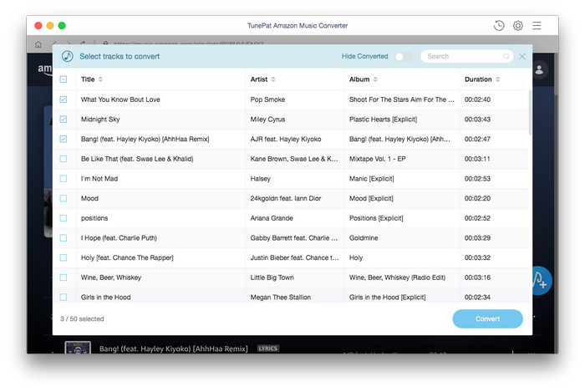The width and height of the screenshot is (585, 392).
Task: Uncheck the Bang! (feat. Hayley Kiyoko) track
Action: point(64,139)
